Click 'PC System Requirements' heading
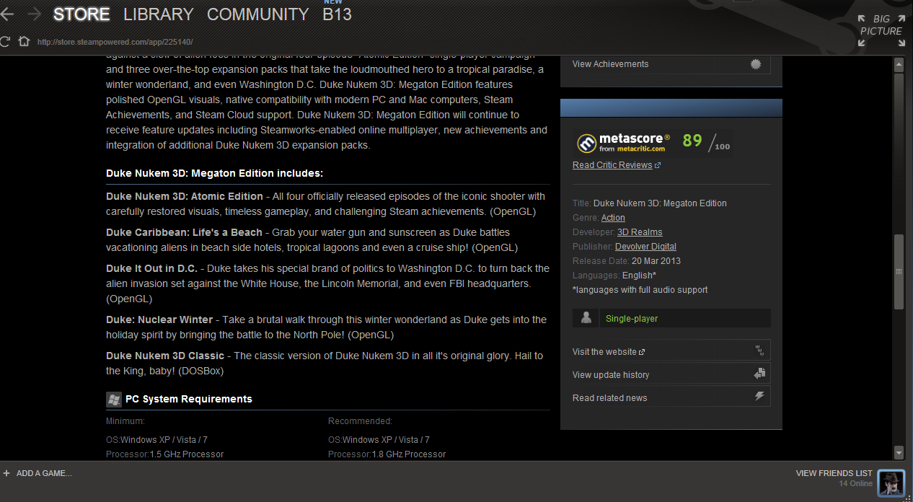 189,399
